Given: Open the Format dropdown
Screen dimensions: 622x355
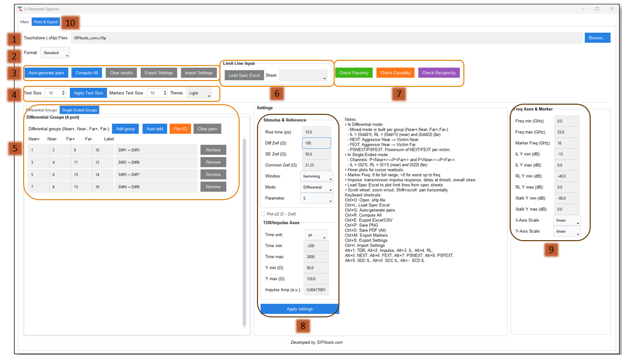Looking at the screenshot, I should 55,53.
